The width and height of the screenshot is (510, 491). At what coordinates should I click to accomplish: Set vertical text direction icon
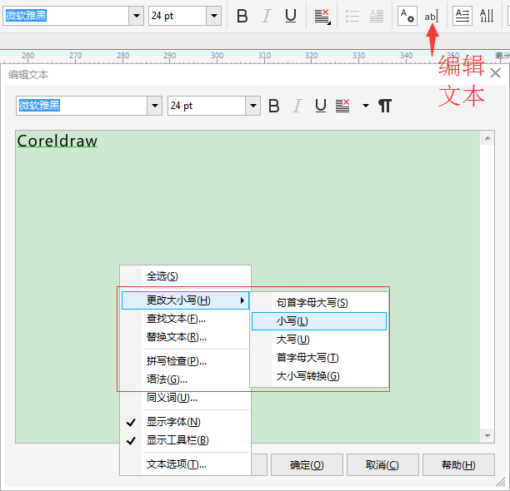coord(487,16)
